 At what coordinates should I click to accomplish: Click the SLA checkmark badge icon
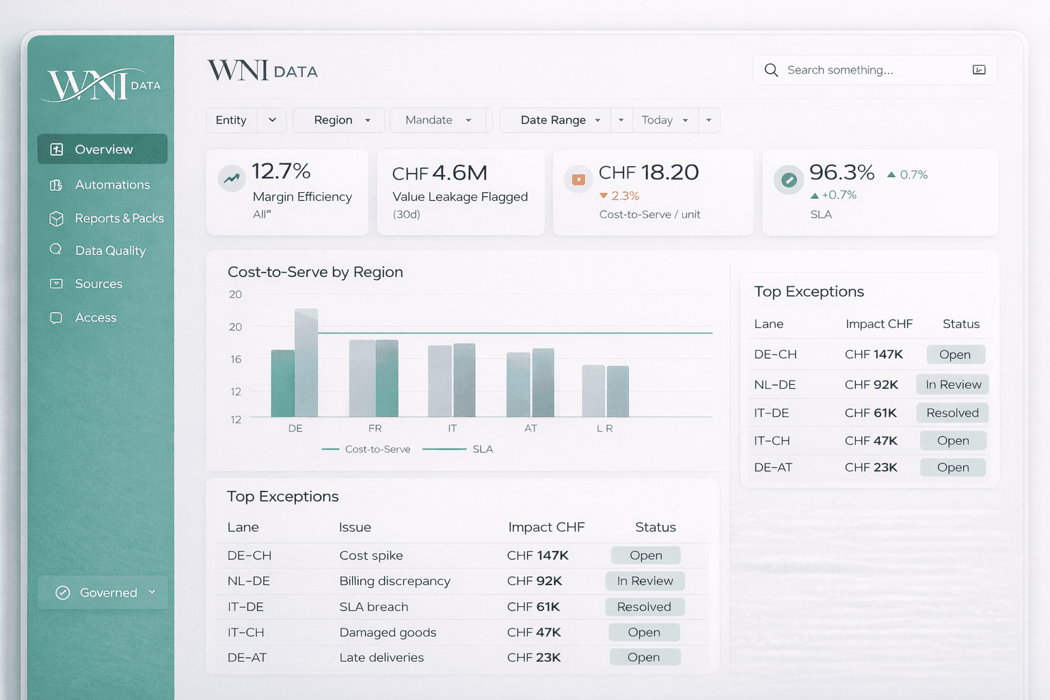(790, 180)
